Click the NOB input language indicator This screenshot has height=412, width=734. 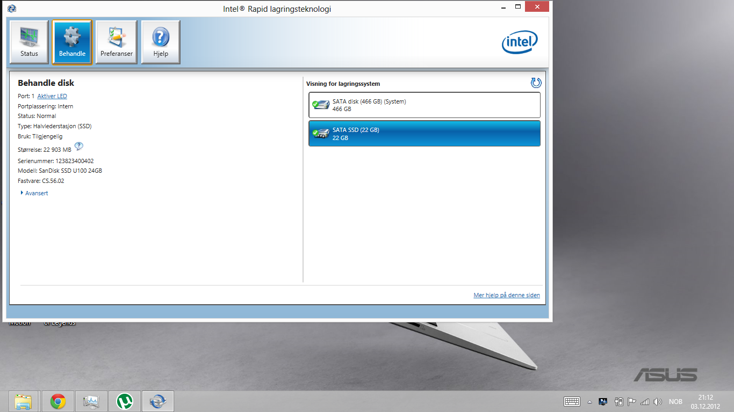[x=675, y=401]
